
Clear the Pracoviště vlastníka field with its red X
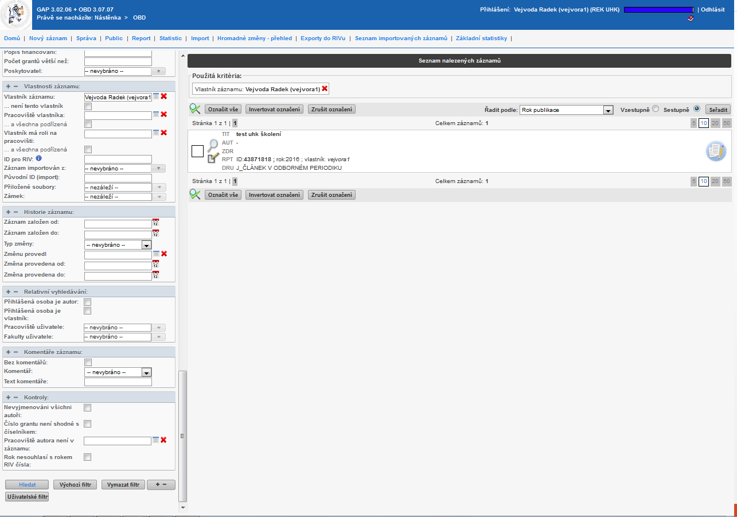tap(164, 114)
